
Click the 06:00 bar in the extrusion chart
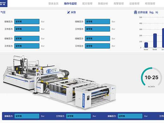[x=146, y=45]
